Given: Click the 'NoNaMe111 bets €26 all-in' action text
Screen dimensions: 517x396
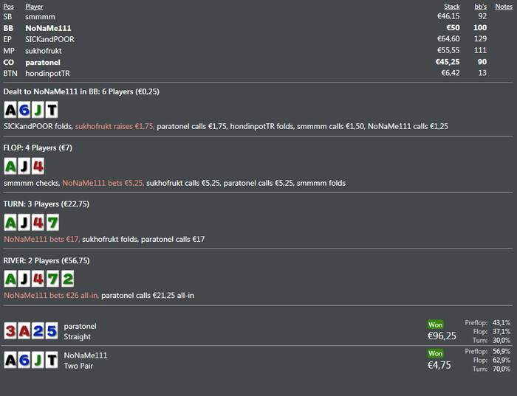Looking at the screenshot, I should [x=50, y=296].
